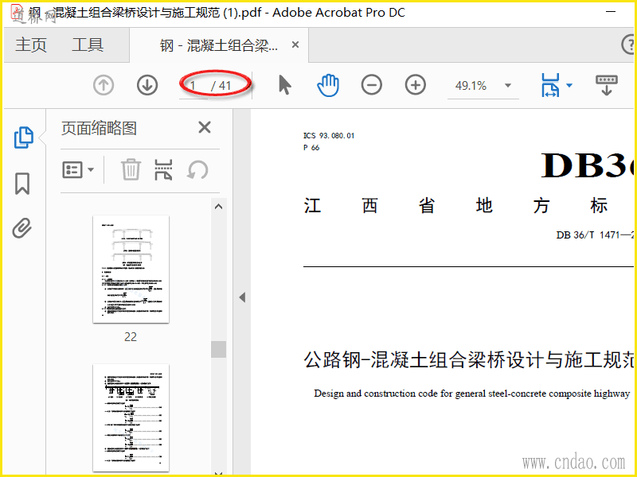Open the bookmarks panel
Image resolution: width=637 pixels, height=477 pixels.
[22, 184]
